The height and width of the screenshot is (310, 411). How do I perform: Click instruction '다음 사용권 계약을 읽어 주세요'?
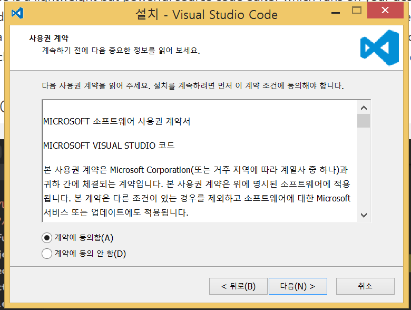pos(193,85)
